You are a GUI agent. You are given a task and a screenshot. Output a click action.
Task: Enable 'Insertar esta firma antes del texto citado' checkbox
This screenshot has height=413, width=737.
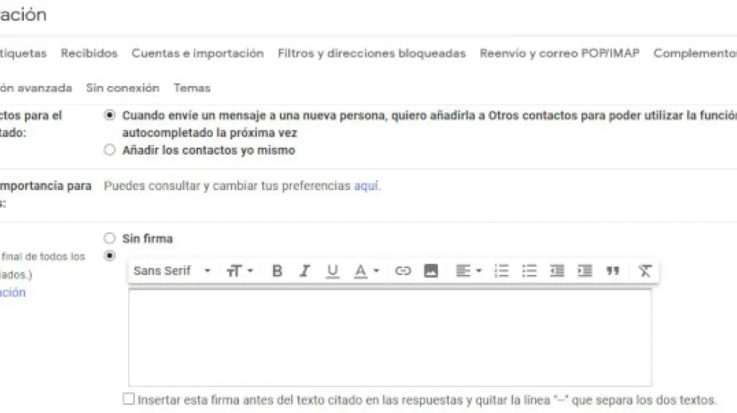[x=130, y=399]
